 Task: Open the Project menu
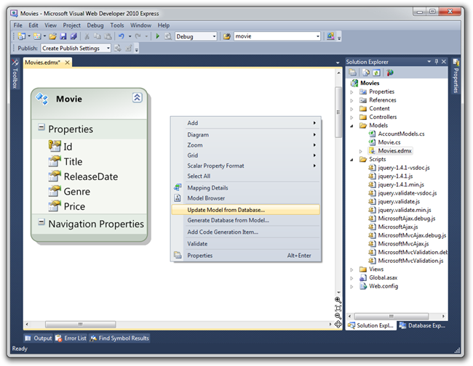tap(71, 25)
